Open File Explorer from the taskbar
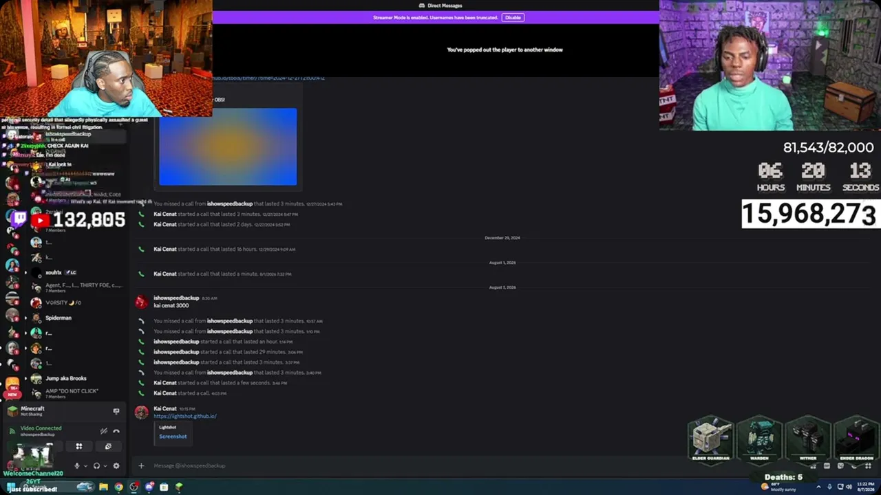 [103, 487]
